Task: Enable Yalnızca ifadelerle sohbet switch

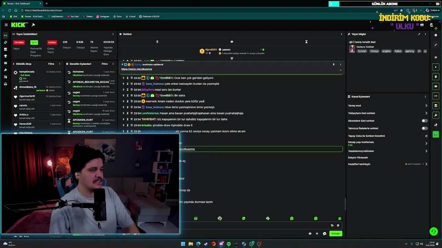Action: pyautogui.click(x=424, y=128)
